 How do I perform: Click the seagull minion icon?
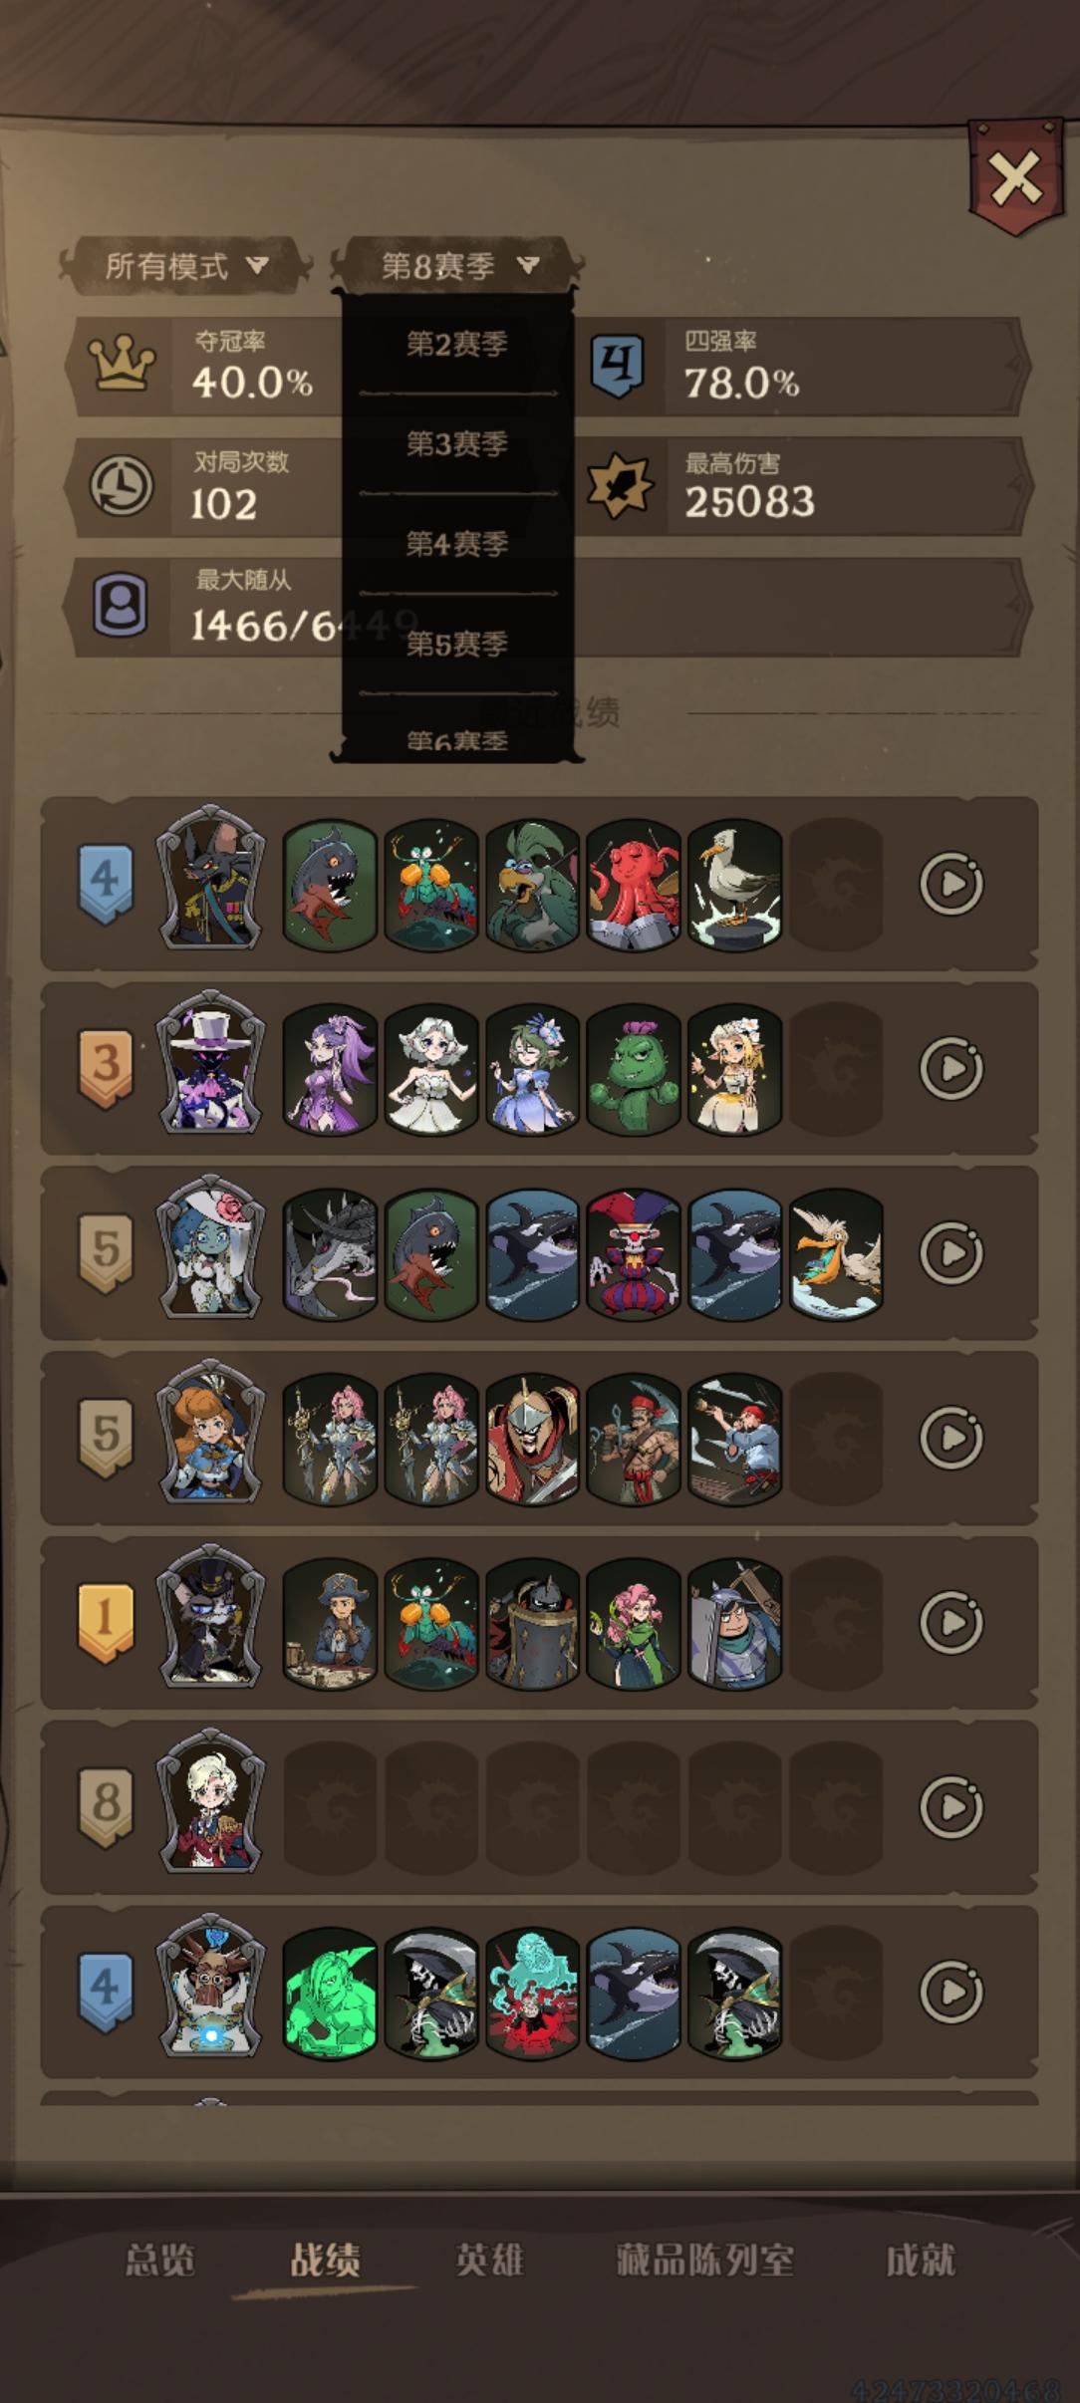[x=735, y=884]
